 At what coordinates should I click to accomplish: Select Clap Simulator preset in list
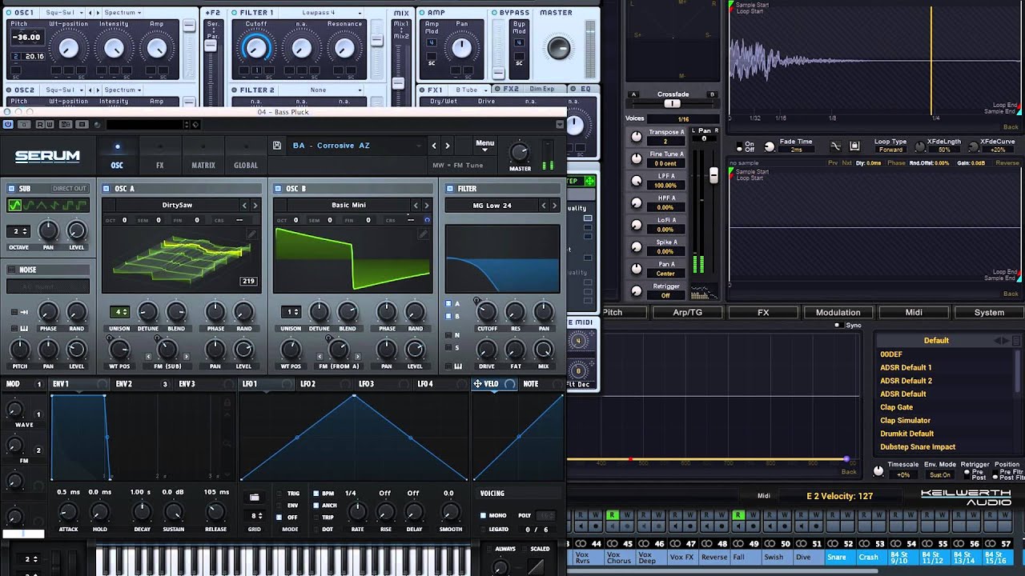pyautogui.click(x=905, y=420)
